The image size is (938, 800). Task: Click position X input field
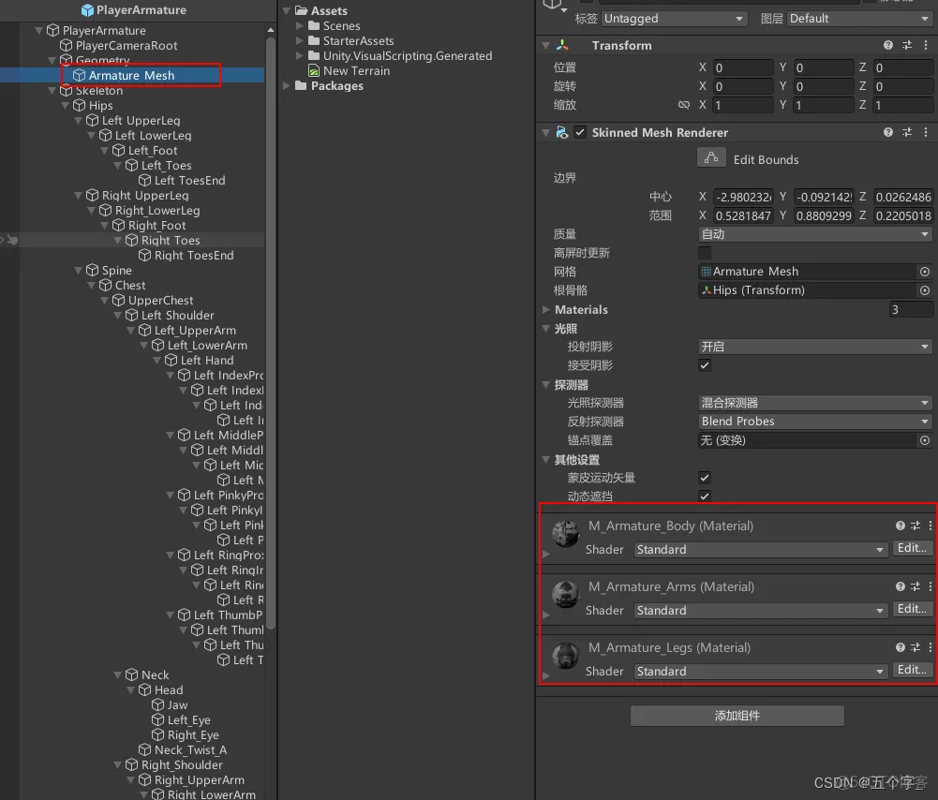pos(743,67)
